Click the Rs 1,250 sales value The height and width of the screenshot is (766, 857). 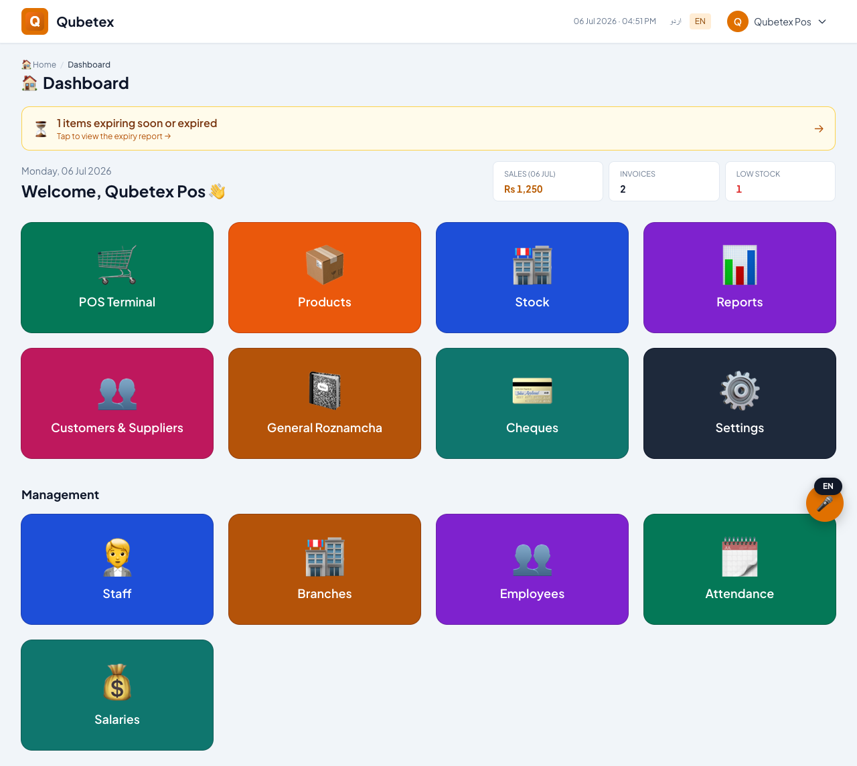[524, 189]
